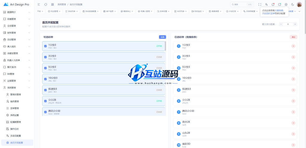Remove 山东28 from the selected list
The image size is (306, 148).
293,134
